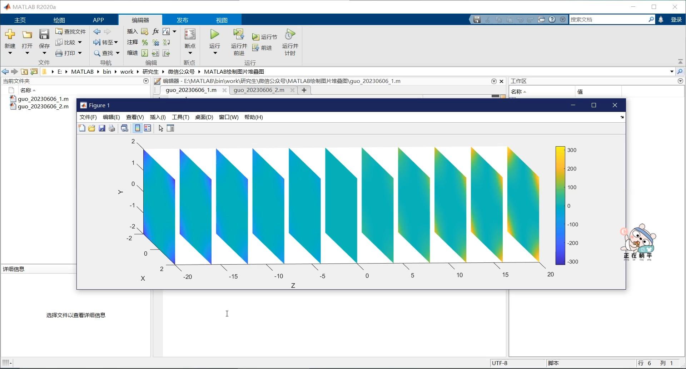Screen dimensions: 686x369
Task: Click the Run and Time (运行并计时) icon
Action: (x=290, y=34)
